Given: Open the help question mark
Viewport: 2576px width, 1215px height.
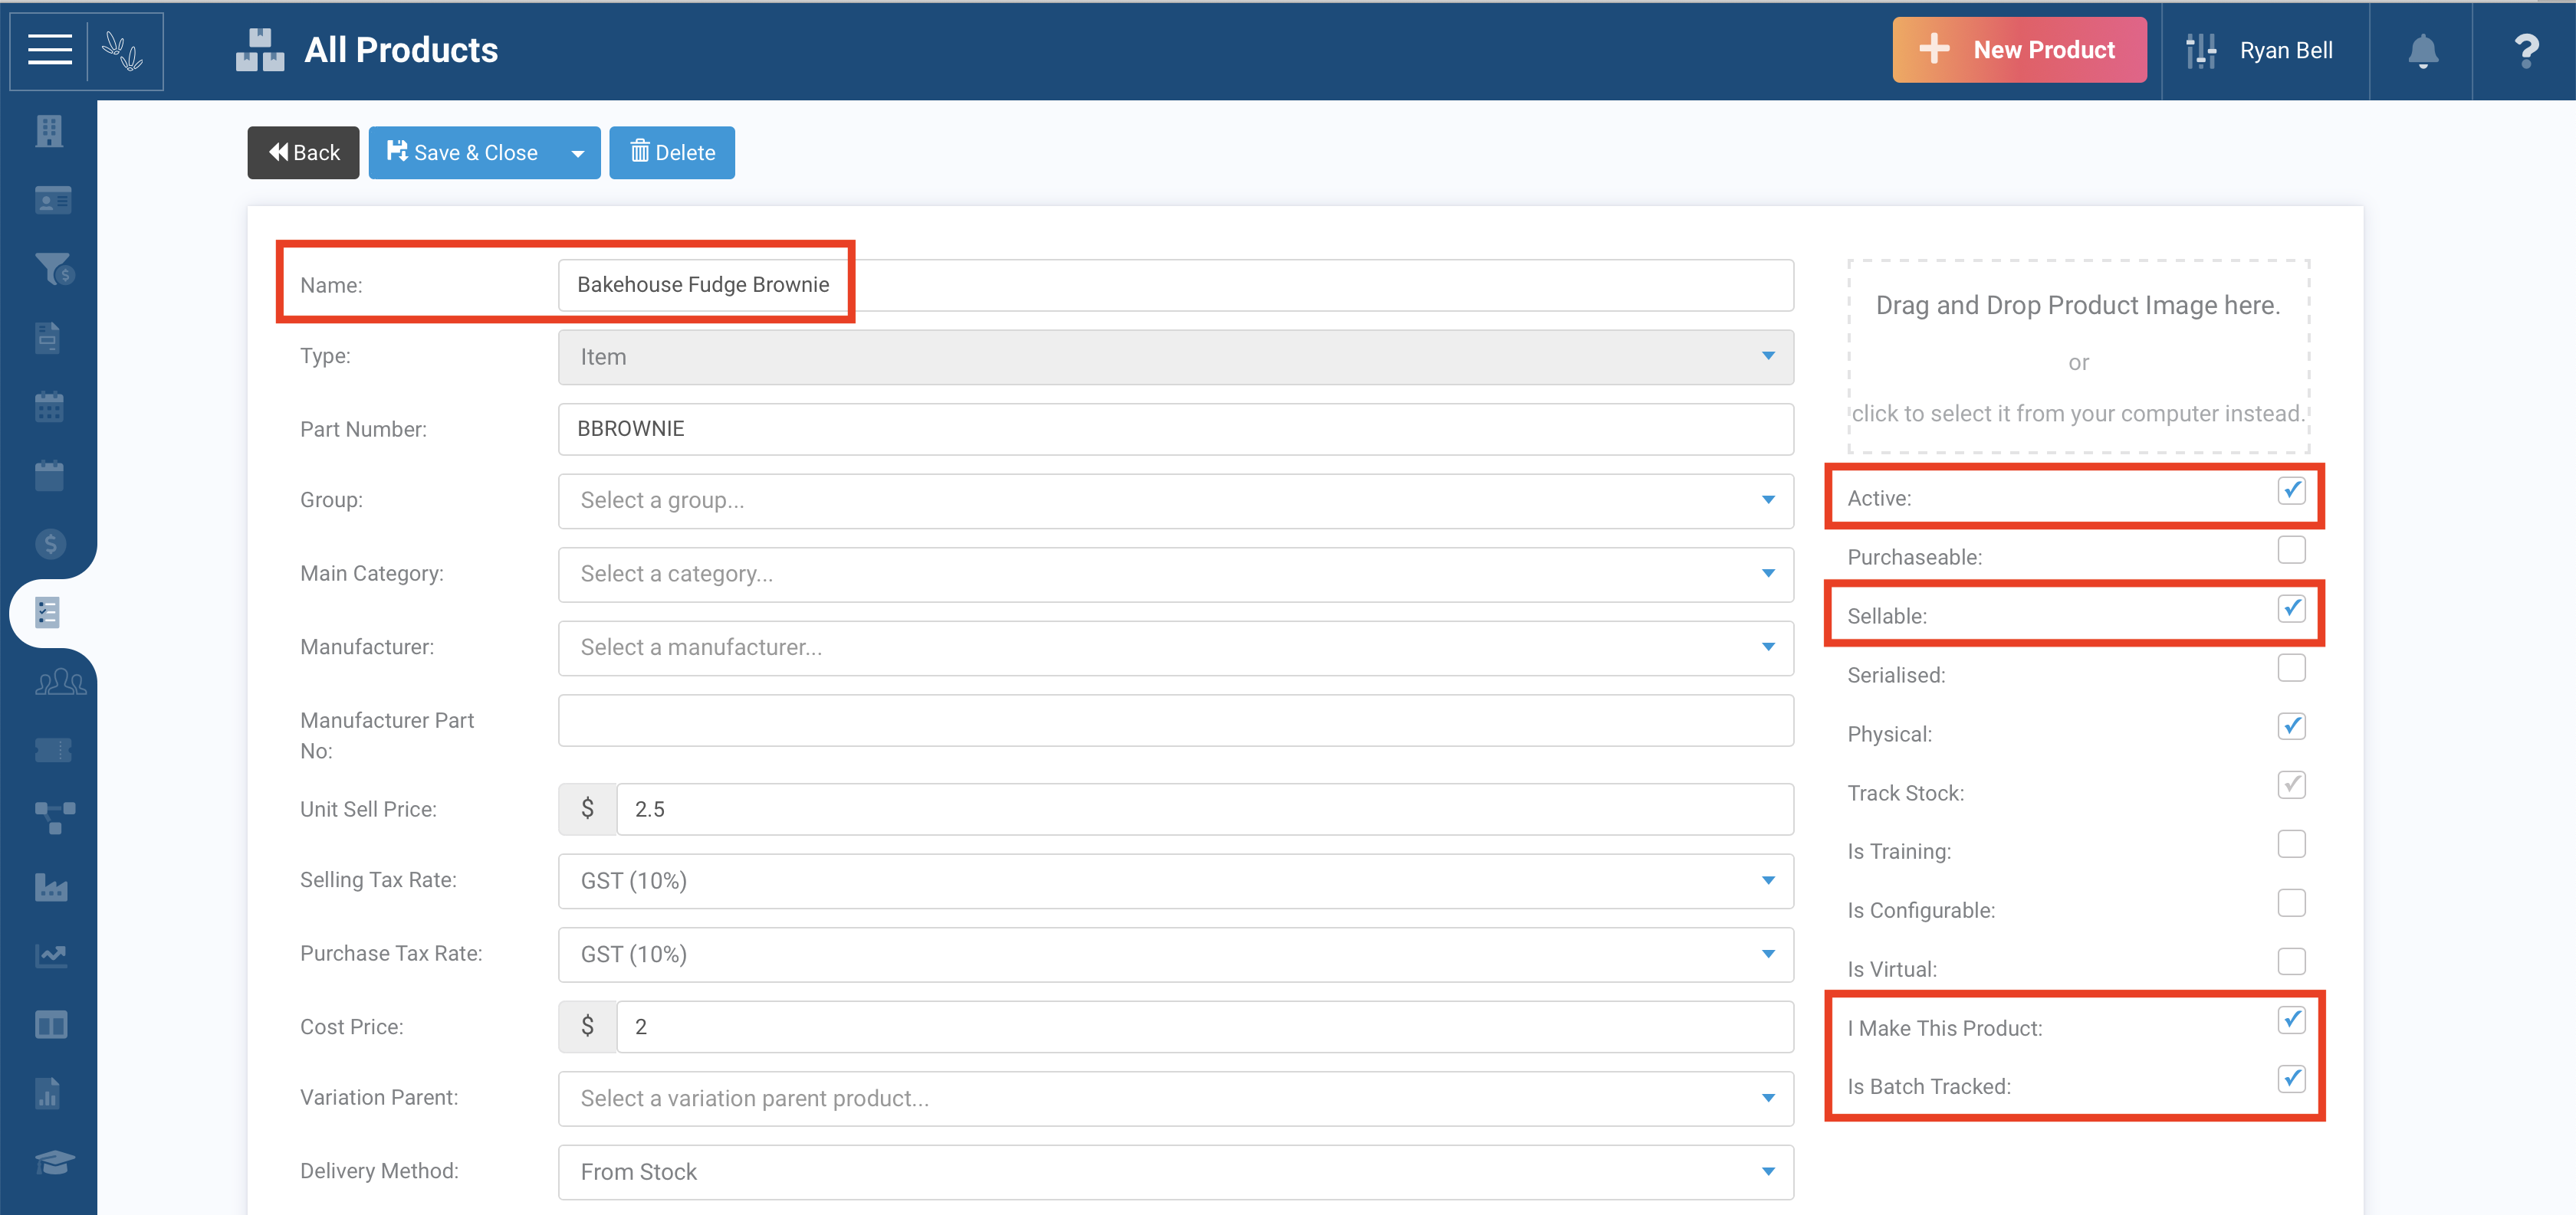Looking at the screenshot, I should point(2526,51).
